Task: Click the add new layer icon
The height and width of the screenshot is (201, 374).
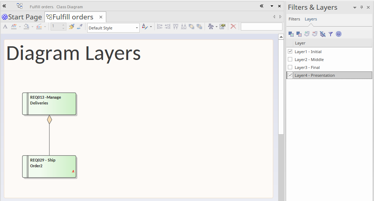Action: 291,34
